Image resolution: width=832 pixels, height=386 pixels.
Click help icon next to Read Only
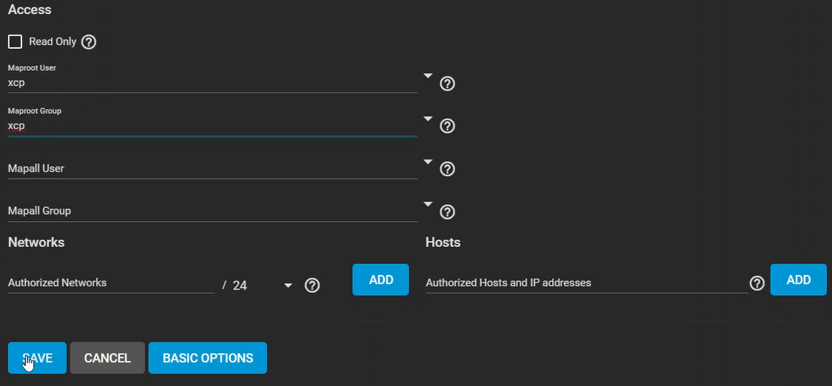[x=89, y=42]
